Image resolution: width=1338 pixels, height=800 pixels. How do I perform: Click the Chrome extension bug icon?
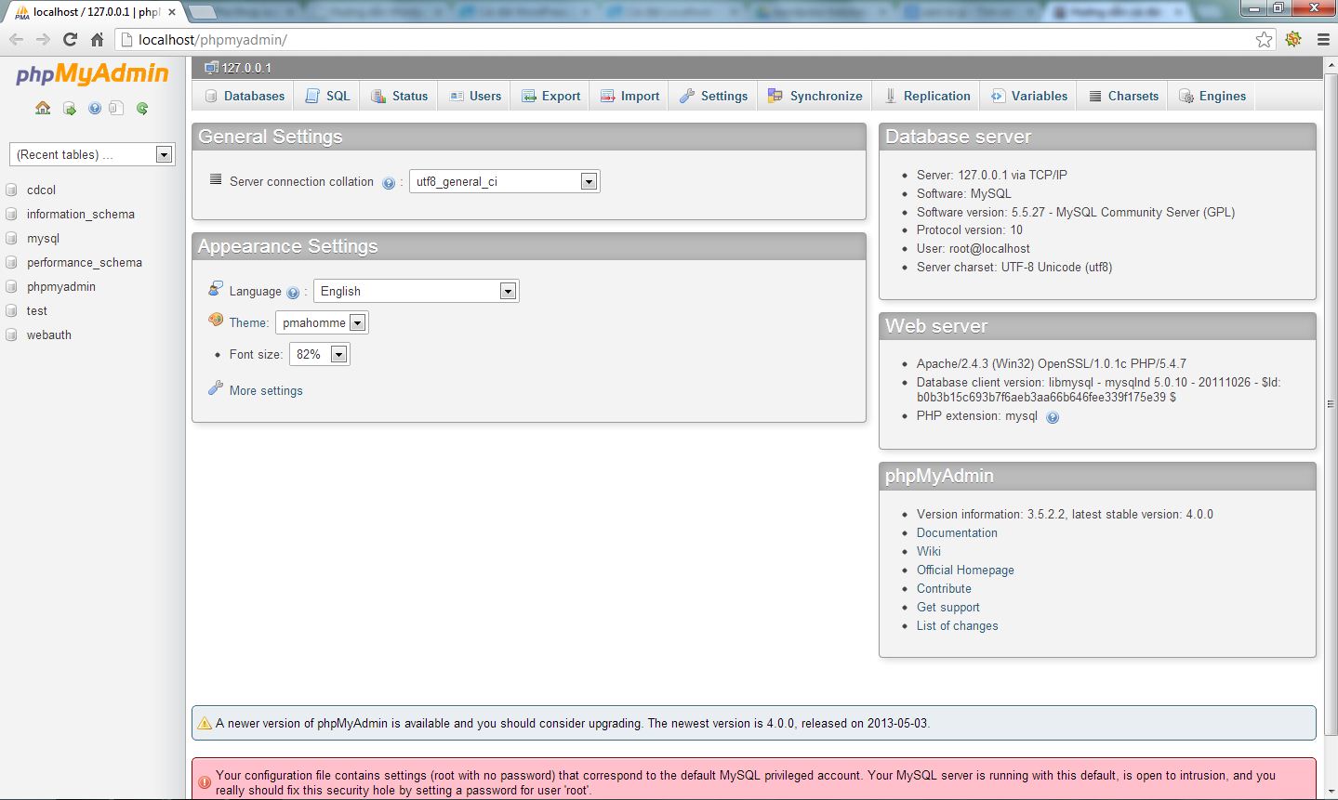click(1293, 39)
